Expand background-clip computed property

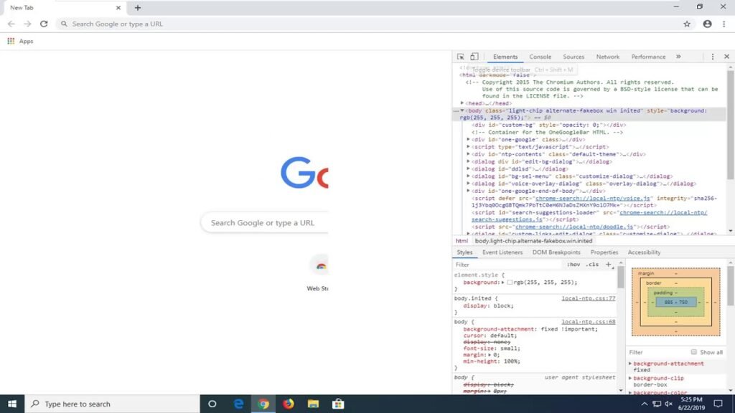click(630, 378)
